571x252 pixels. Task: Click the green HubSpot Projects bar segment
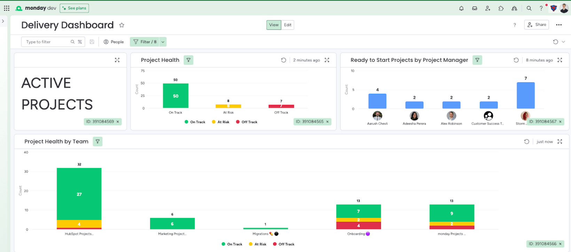[x=79, y=194]
